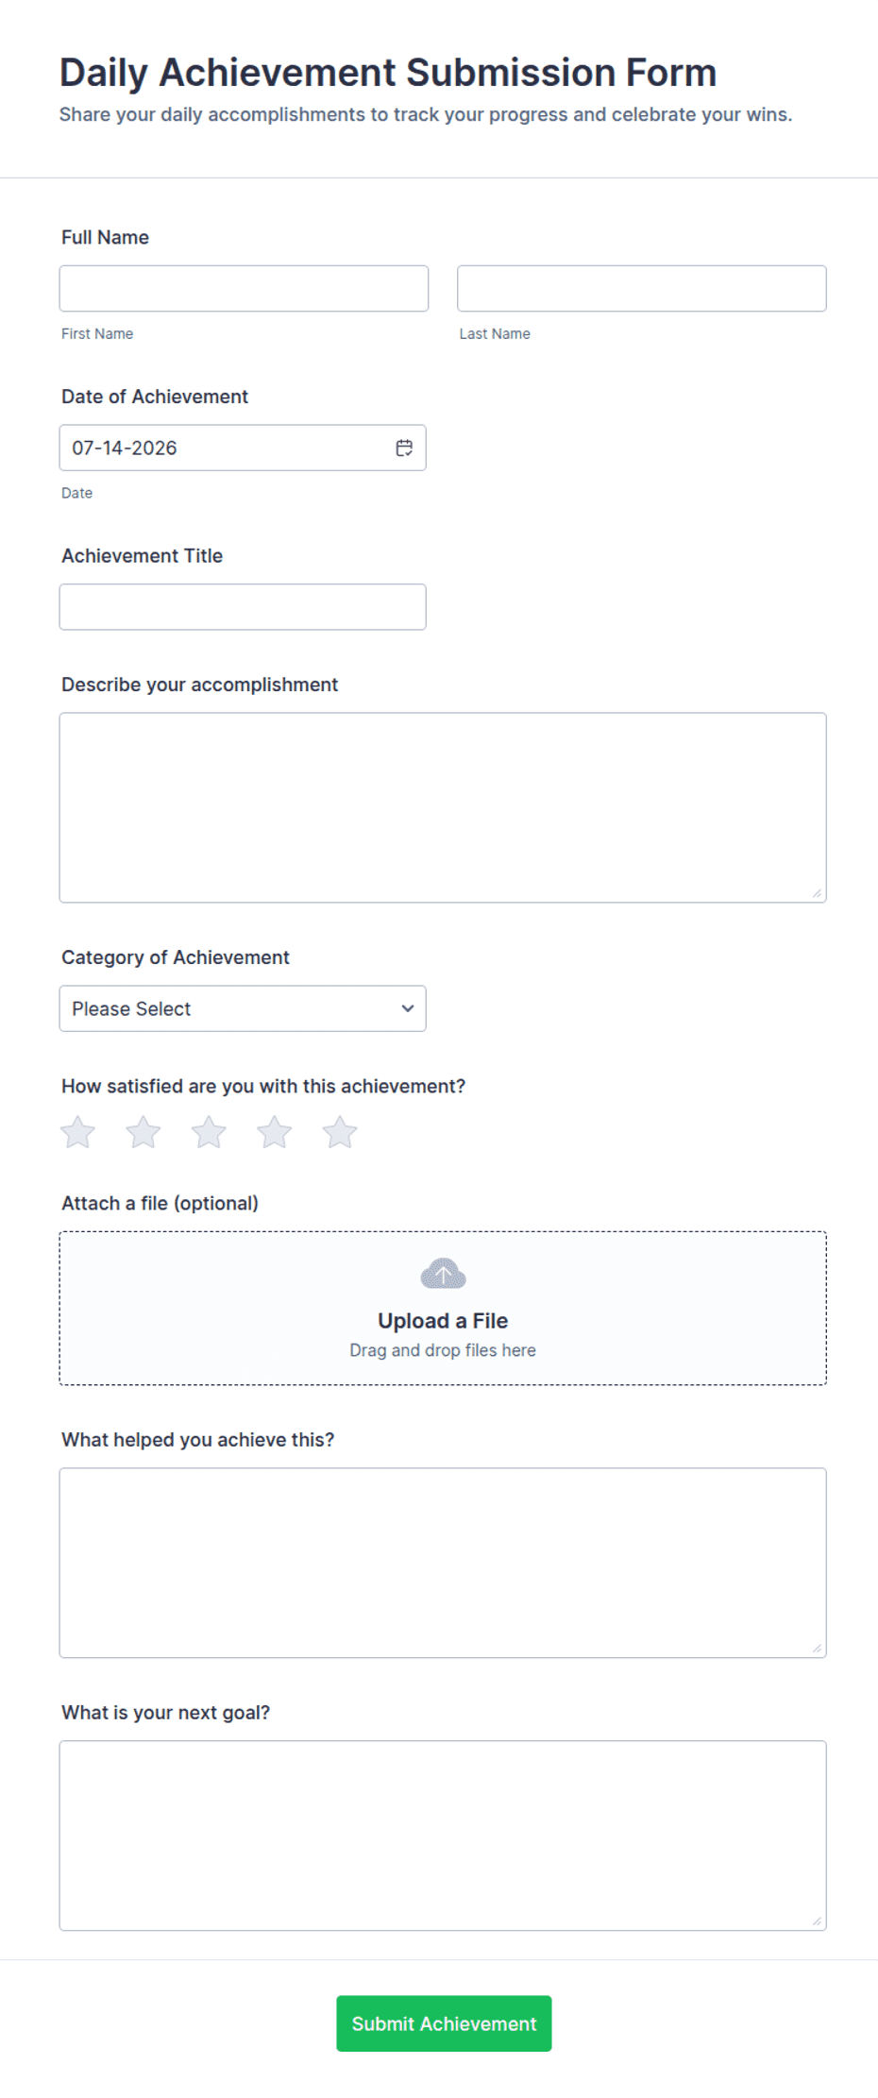Click the chevron arrow on Please Select
Screen dimensions: 878x2098
(407, 1008)
